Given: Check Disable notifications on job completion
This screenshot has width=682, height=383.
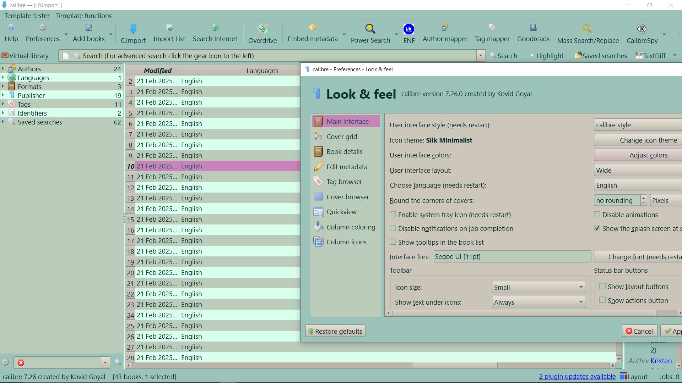Looking at the screenshot, I should (393, 228).
